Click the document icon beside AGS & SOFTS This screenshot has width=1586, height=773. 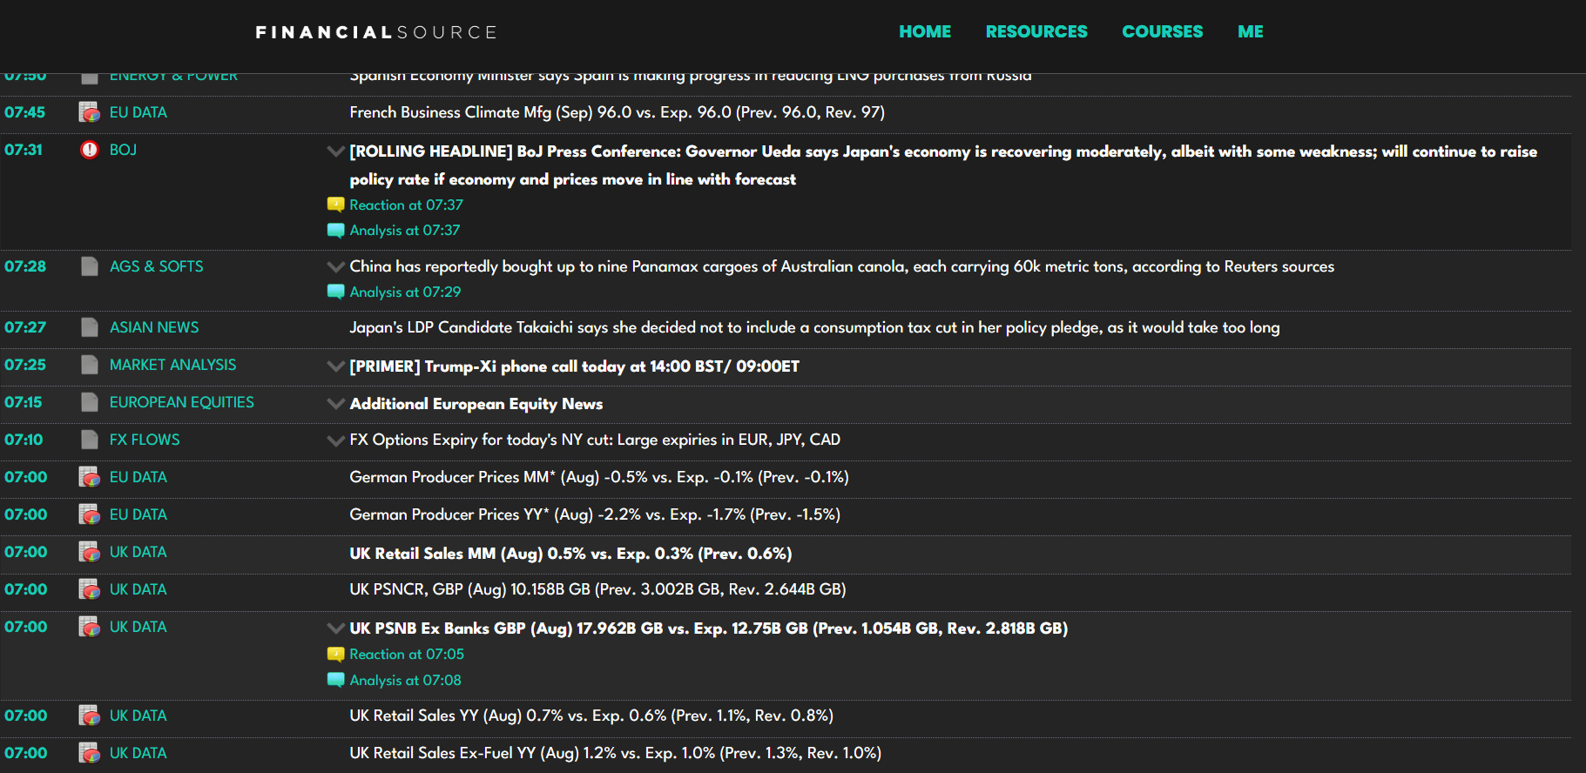click(x=90, y=266)
